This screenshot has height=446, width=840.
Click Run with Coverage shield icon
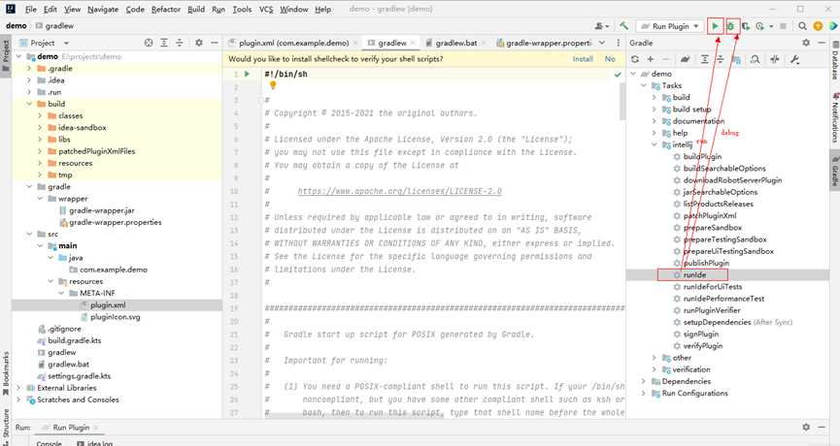(746, 25)
